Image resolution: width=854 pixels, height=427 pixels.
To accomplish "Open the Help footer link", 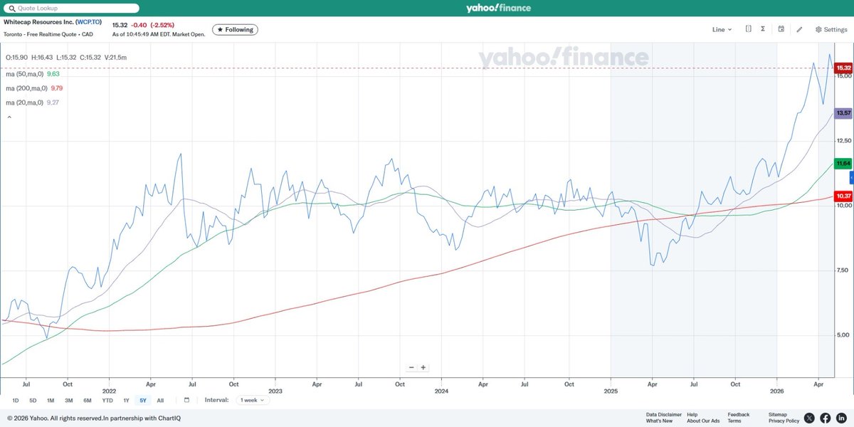I will coord(692,414).
